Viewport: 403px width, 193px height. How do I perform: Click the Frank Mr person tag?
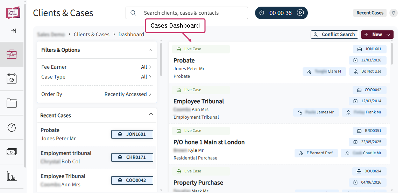[x=364, y=112]
